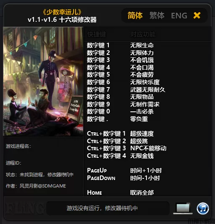Switch language to 繁体

[x=157, y=15]
